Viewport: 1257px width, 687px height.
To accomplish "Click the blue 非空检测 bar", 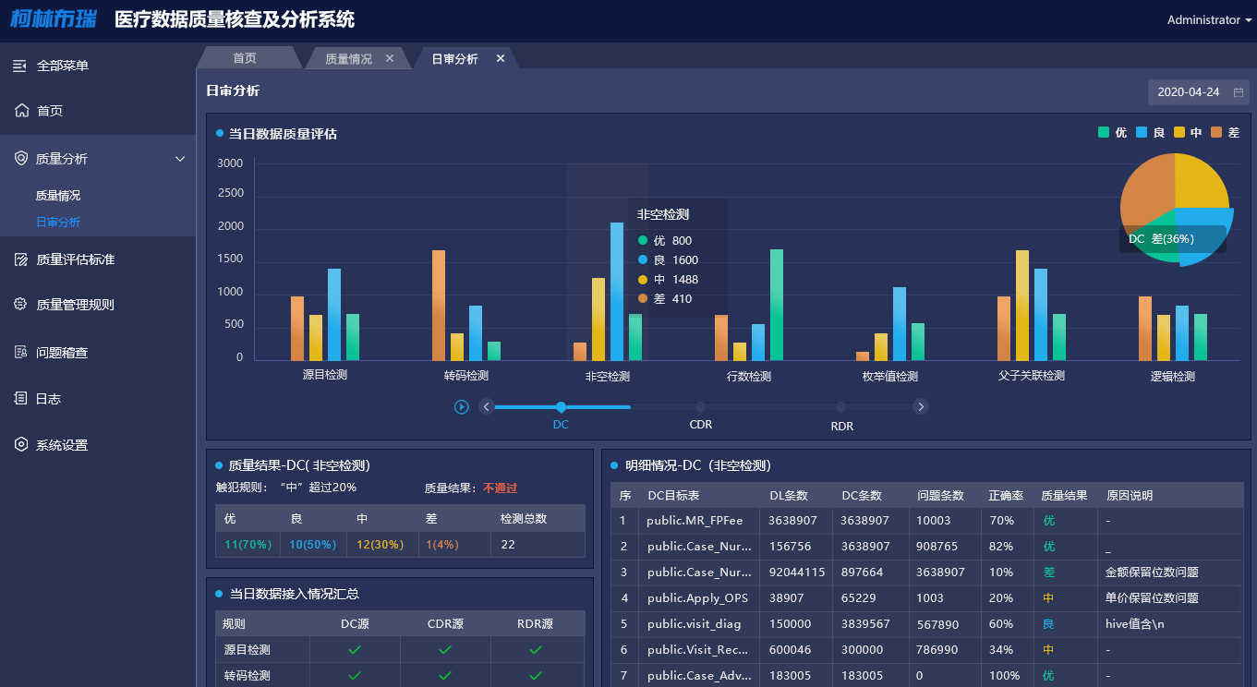I will tap(616, 291).
